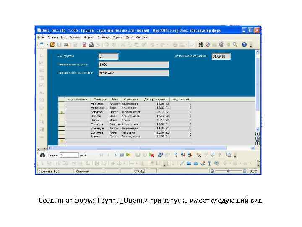Select the Дата рождения column header
This screenshot has height=227, width=302.
[x=155, y=99]
